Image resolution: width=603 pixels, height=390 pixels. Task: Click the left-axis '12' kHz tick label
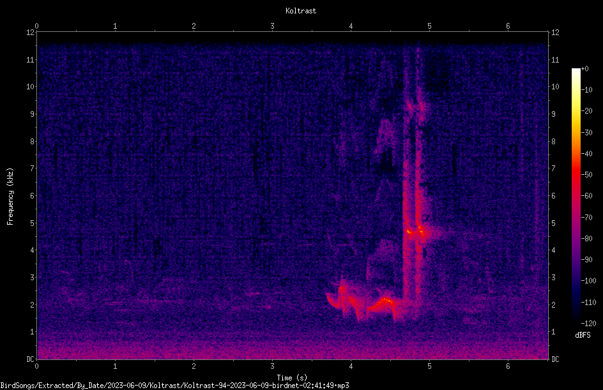31,33
